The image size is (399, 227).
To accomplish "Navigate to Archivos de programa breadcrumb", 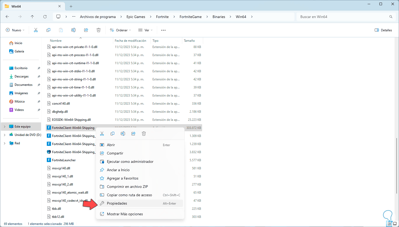I will (98, 17).
